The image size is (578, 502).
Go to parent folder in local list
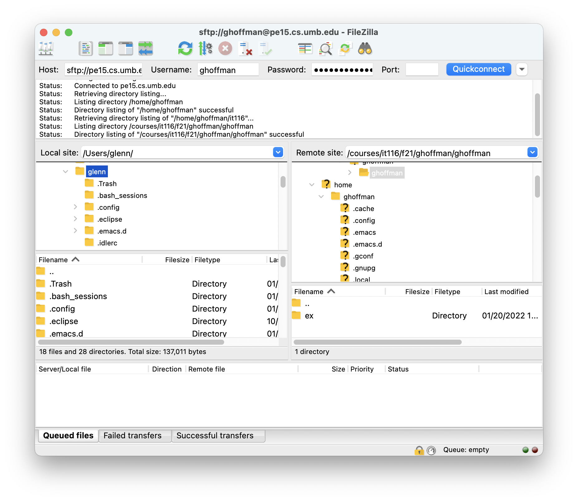pyautogui.click(x=157, y=271)
